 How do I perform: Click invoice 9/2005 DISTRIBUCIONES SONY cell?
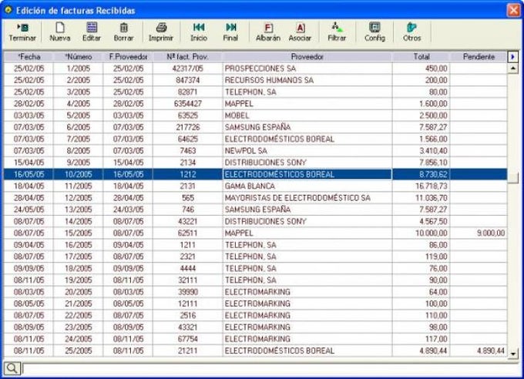(x=307, y=163)
